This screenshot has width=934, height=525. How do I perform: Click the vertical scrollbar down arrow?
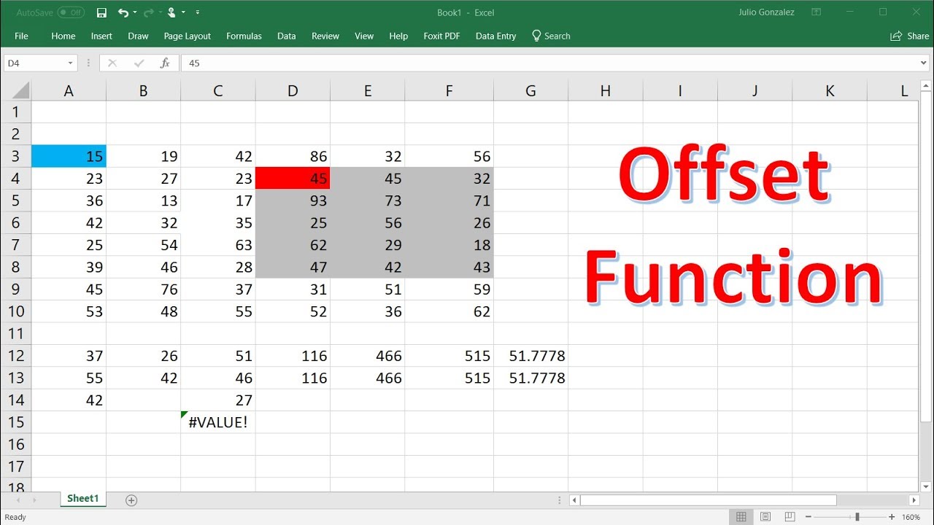(x=926, y=486)
